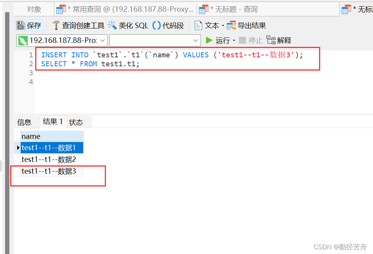Open the empty database dropdown
Image resolution: width=373 pixels, height=254 pixels.
[155, 41]
